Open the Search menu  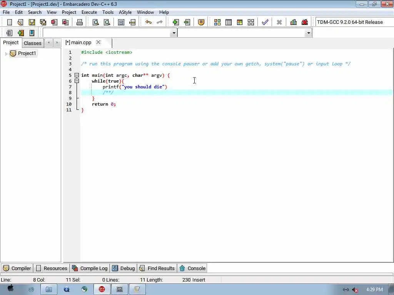[x=35, y=12]
